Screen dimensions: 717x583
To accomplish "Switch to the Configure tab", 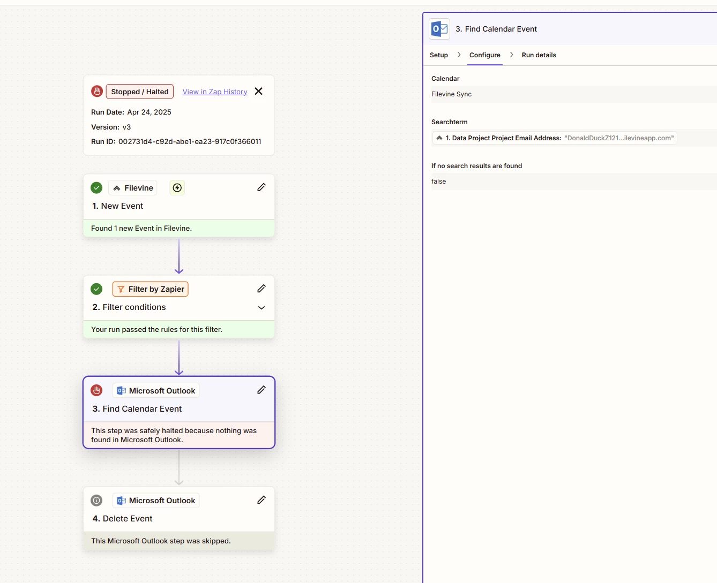I will pos(485,55).
